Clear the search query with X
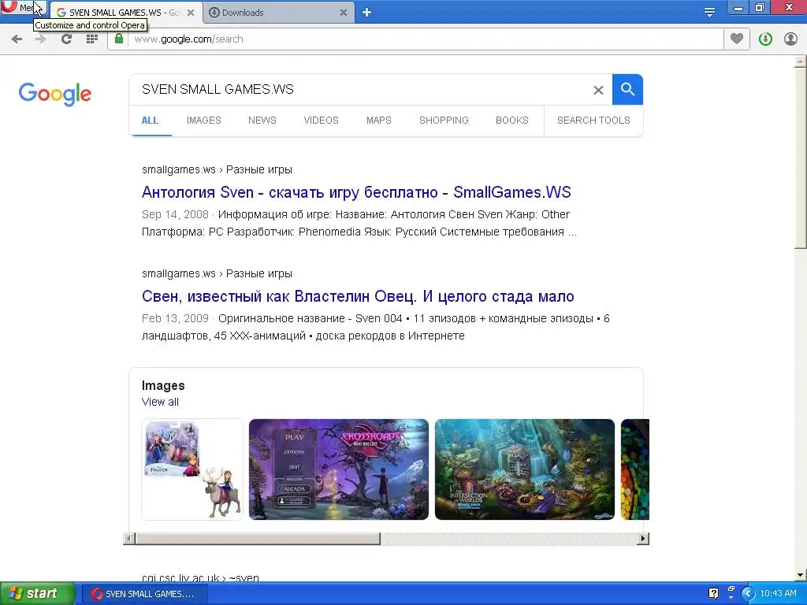The height and width of the screenshot is (605, 807). tap(598, 90)
